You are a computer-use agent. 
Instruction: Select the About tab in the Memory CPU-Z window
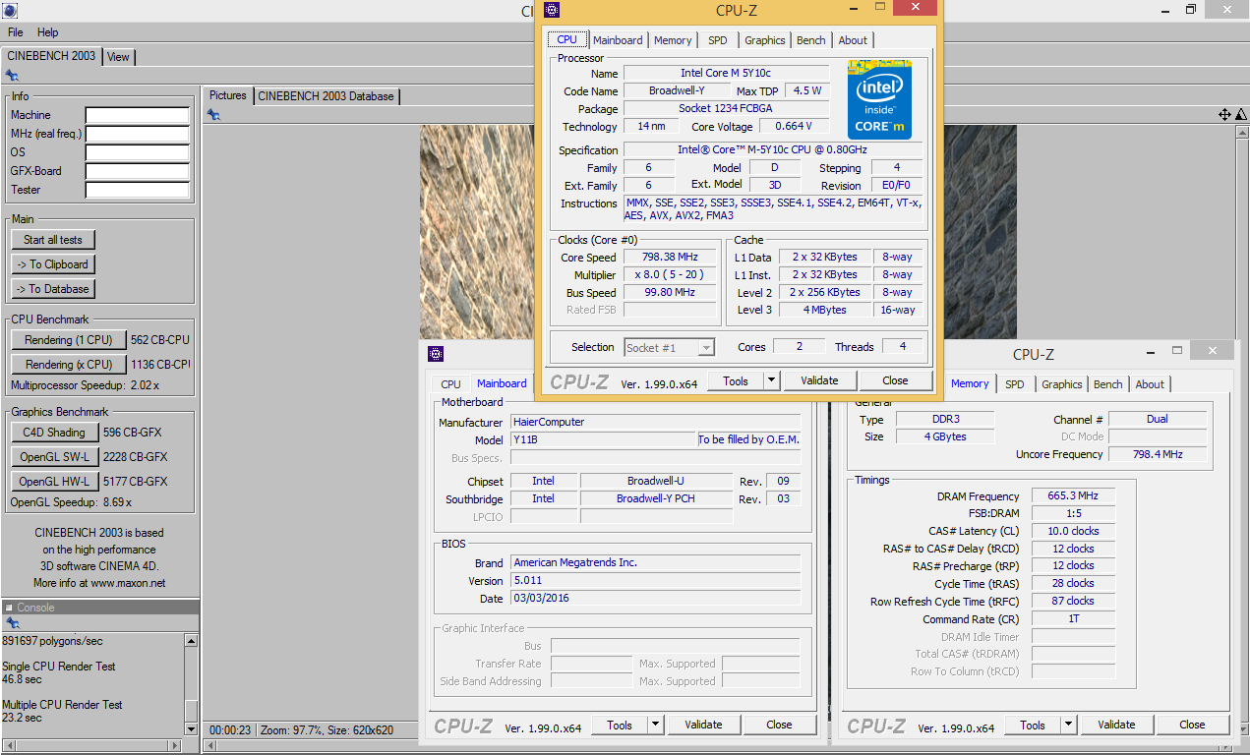[x=1150, y=384]
